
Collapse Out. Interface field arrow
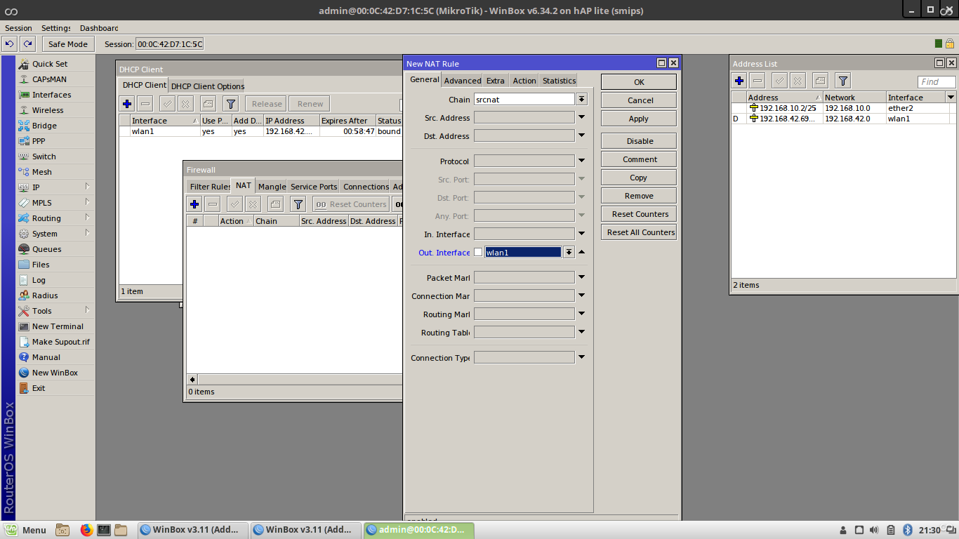coord(581,252)
